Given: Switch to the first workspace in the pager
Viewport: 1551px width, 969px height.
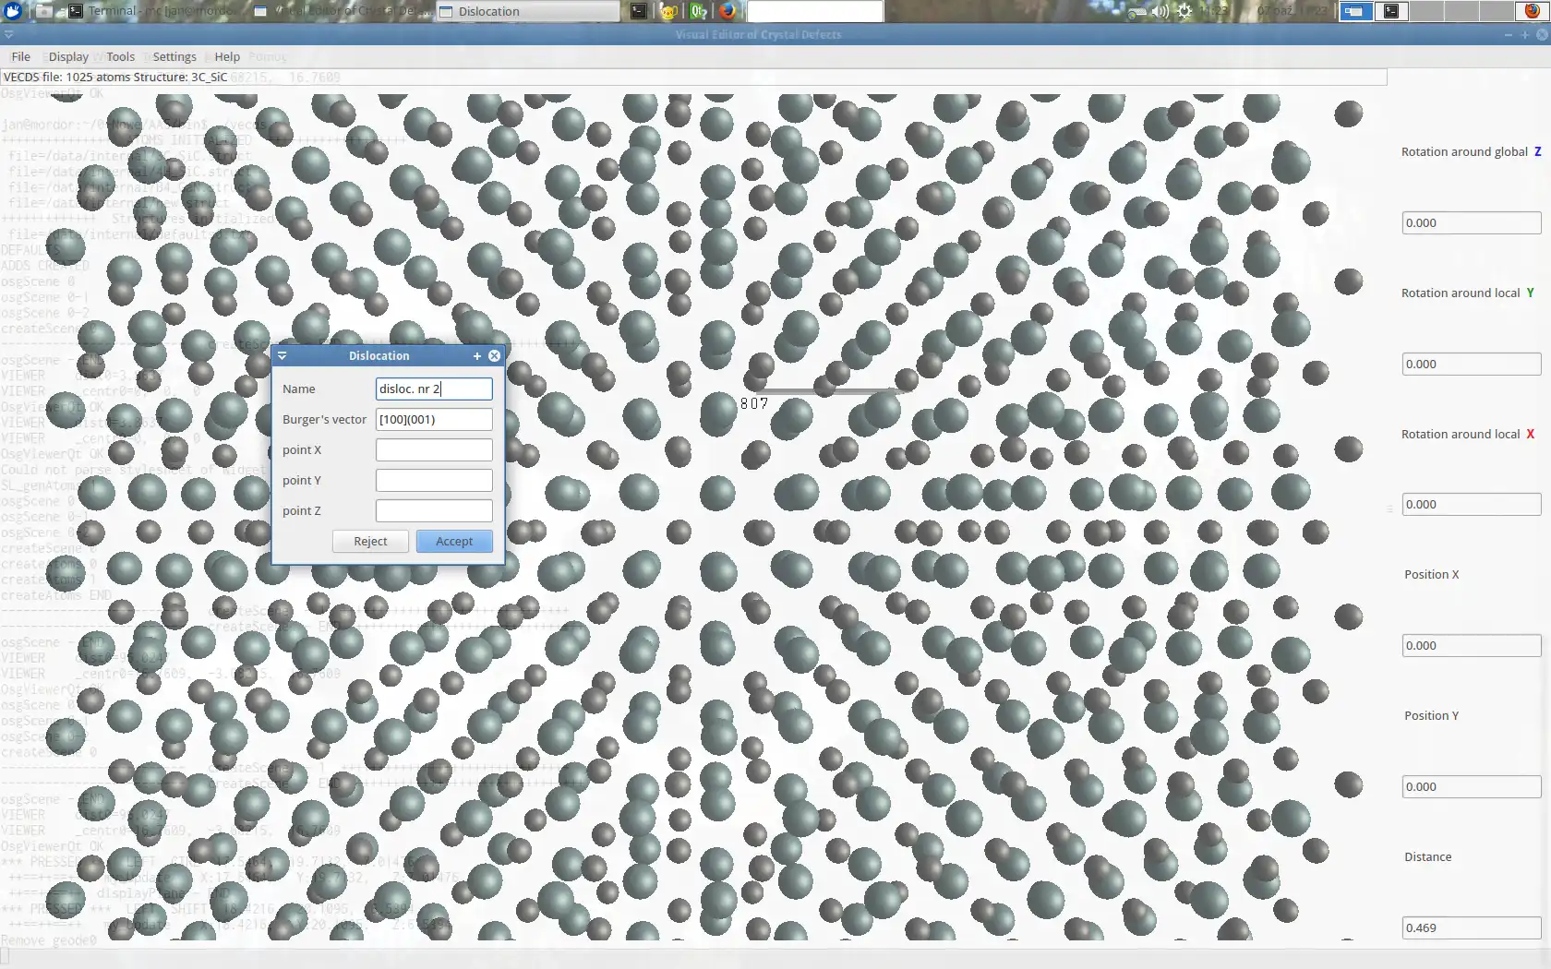Looking at the screenshot, I should (x=1355, y=11).
